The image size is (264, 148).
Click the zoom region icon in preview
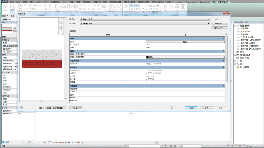61,29
